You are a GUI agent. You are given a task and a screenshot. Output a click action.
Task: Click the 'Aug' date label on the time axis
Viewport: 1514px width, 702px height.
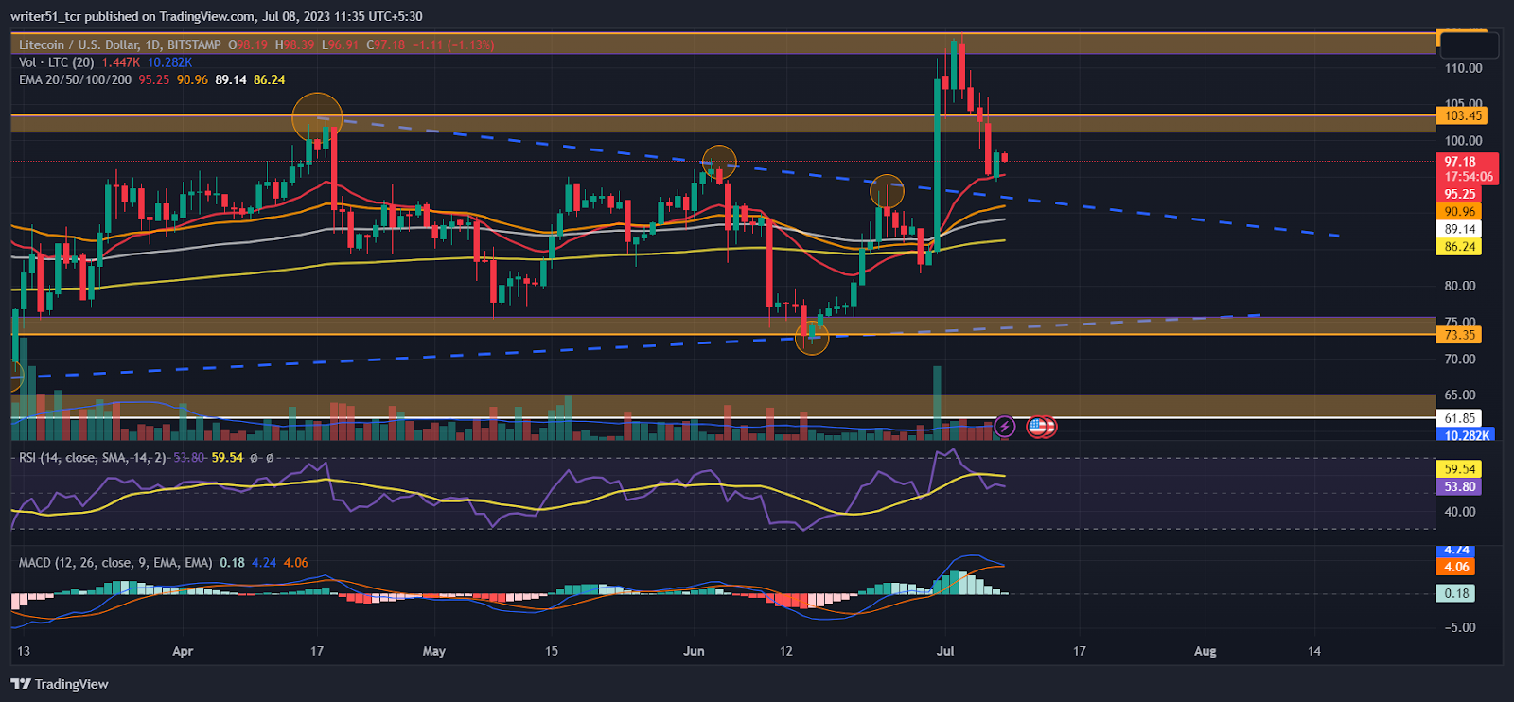[x=1205, y=651]
